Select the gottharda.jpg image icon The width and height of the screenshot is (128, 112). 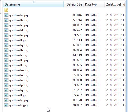tap(6, 15)
